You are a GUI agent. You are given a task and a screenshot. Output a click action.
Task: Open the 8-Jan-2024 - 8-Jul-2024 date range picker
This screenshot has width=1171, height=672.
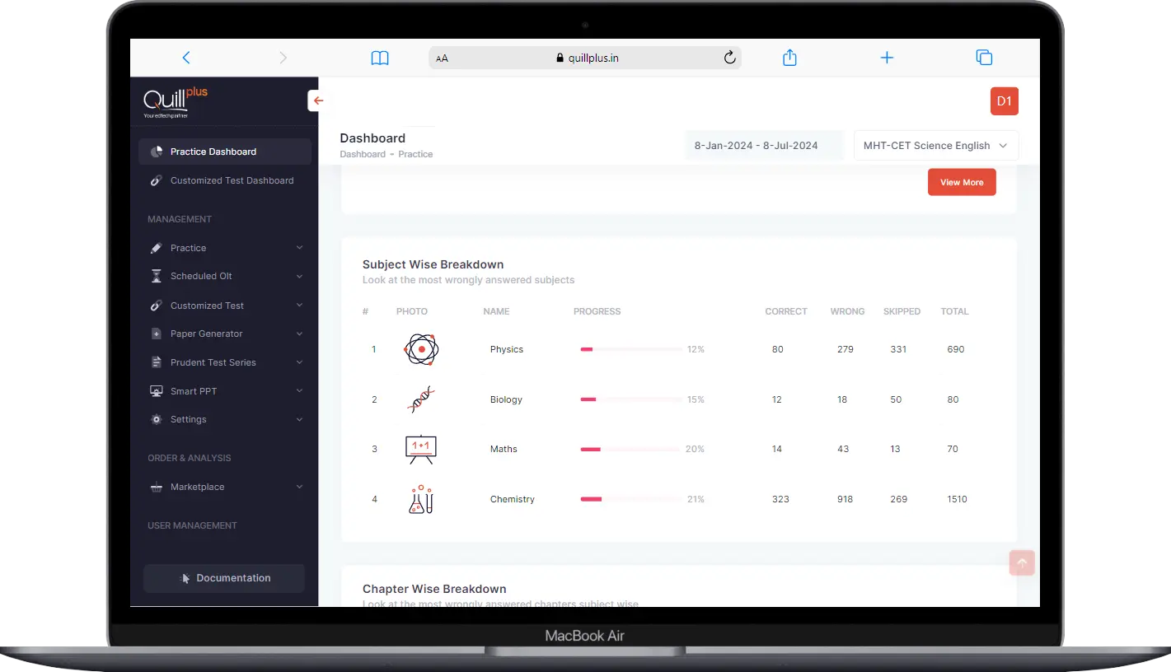pyautogui.click(x=765, y=145)
